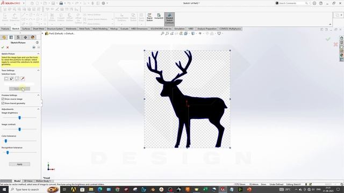
Task: Select the color eyedropper selection tool
Action: click(x=23, y=79)
